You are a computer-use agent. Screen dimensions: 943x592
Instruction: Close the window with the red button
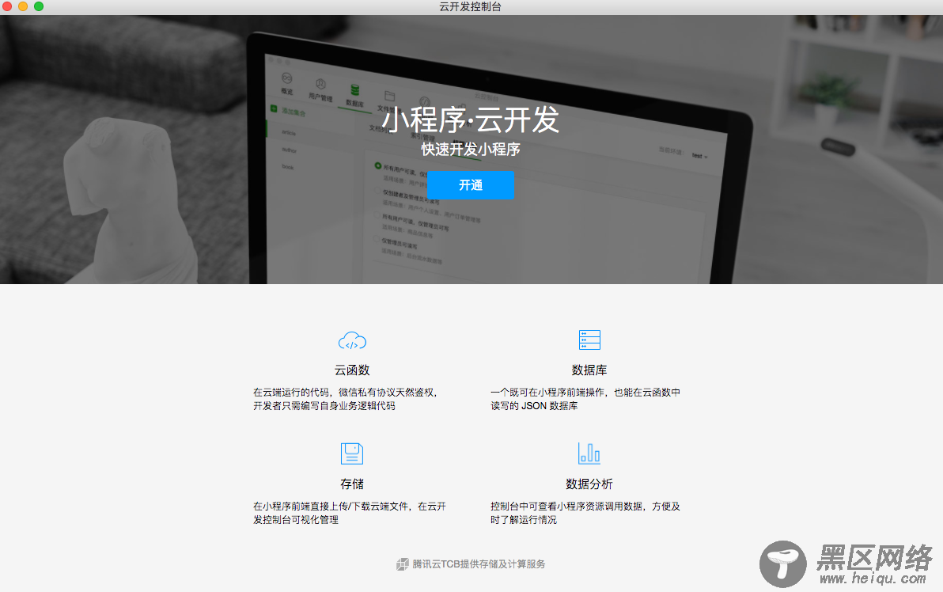coord(7,6)
